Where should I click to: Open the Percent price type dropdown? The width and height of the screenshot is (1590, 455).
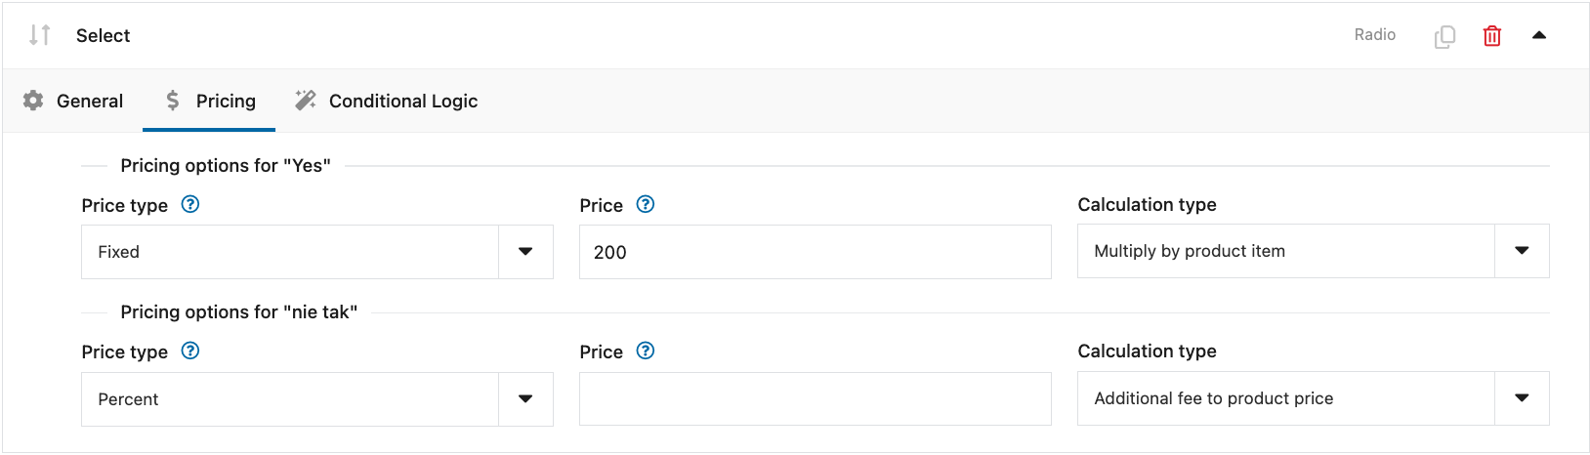coord(317,398)
